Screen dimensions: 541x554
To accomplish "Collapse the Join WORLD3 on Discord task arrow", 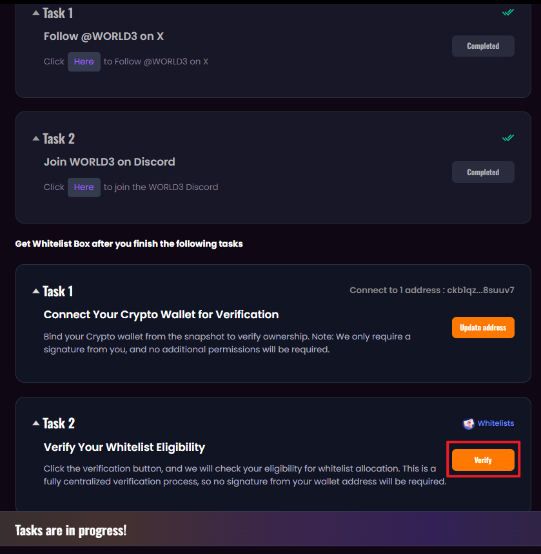I will [36, 138].
